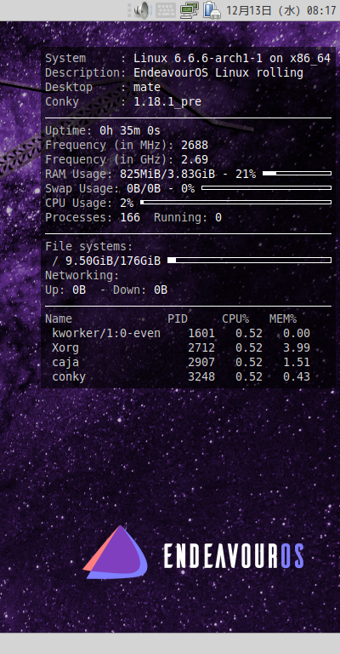Click the EndeavourOS triangular logo on wallpaper
Image resolution: width=340 pixels, height=654 pixels.
tap(116, 552)
